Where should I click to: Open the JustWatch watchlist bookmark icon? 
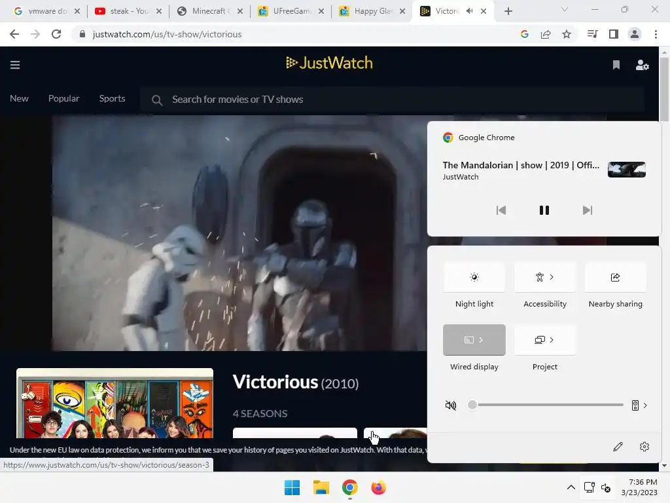click(x=616, y=65)
